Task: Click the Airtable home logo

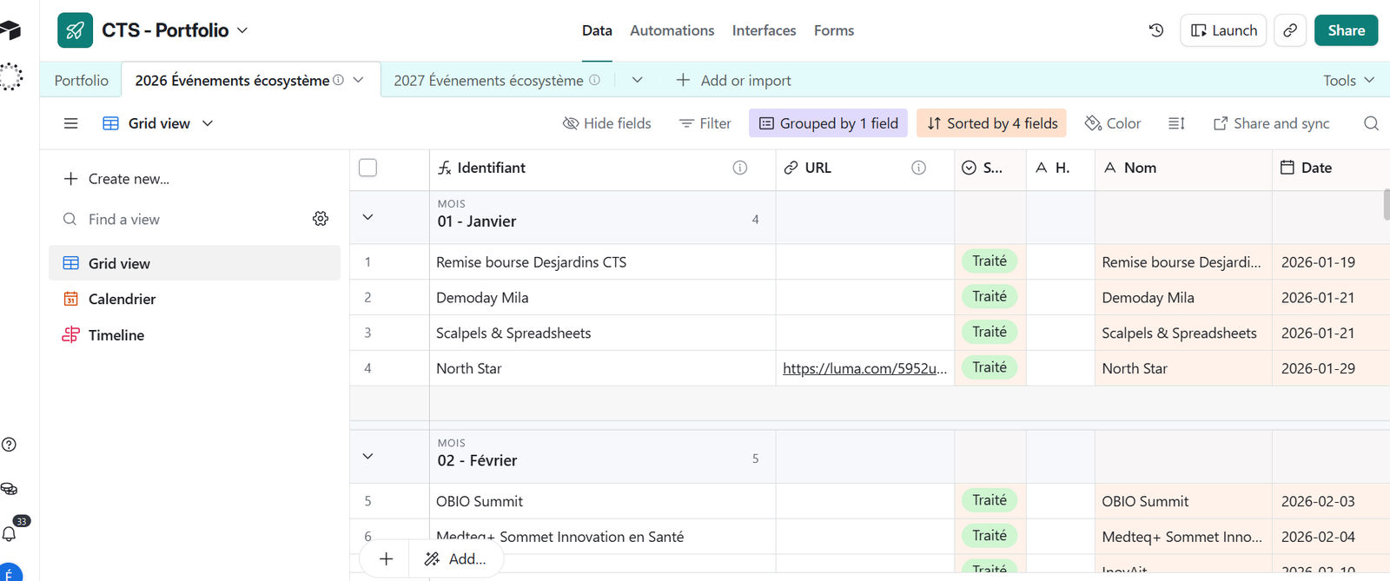Action: point(10,31)
